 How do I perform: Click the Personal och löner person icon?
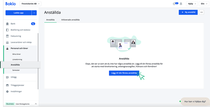7,49
